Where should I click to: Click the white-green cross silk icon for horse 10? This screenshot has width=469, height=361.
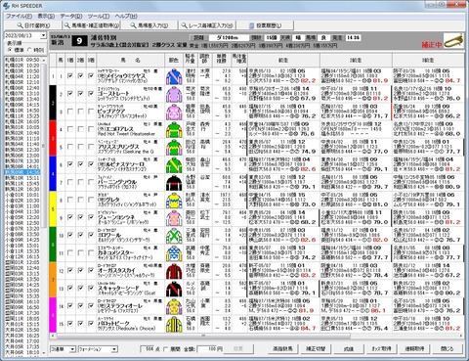coord(174,235)
